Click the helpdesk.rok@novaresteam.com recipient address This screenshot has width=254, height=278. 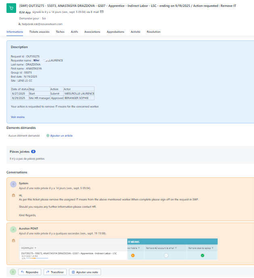pyautogui.click(x=42, y=24)
